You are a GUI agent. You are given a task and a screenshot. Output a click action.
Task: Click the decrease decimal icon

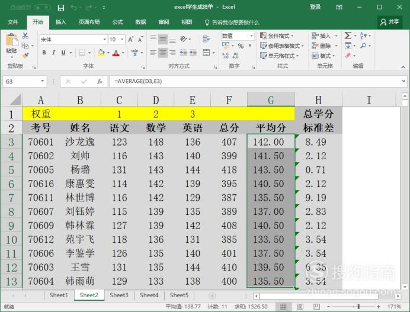click(235, 56)
